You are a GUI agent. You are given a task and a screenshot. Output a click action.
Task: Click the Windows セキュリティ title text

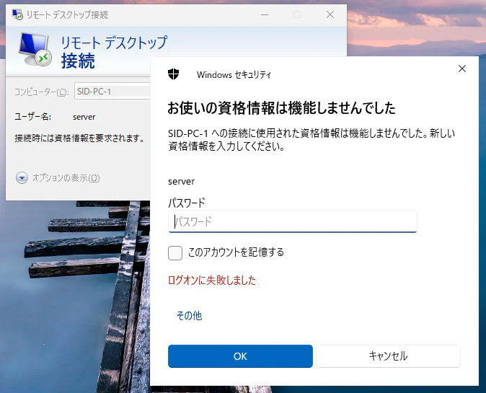[234, 75]
